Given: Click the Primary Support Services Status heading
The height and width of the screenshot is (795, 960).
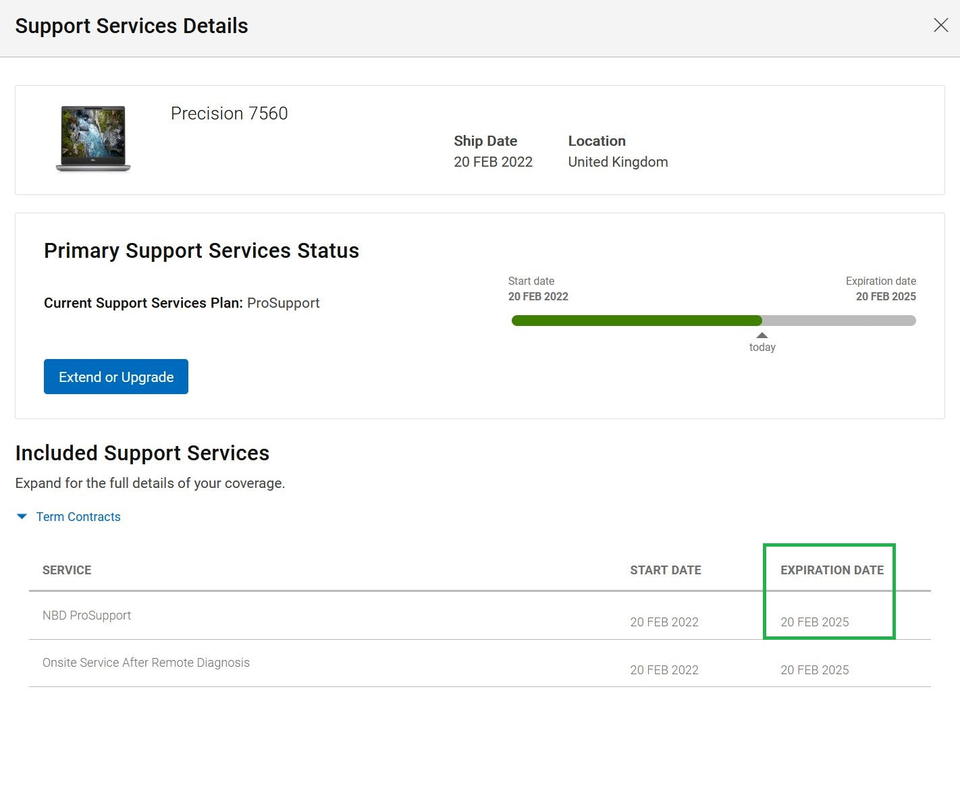Looking at the screenshot, I should tap(201, 250).
